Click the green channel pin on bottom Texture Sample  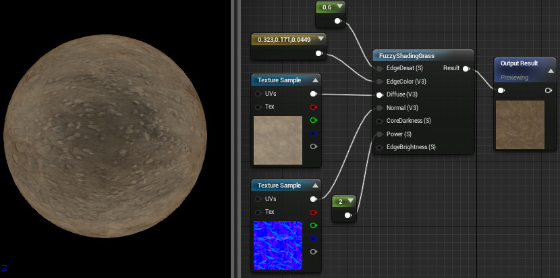coord(312,225)
